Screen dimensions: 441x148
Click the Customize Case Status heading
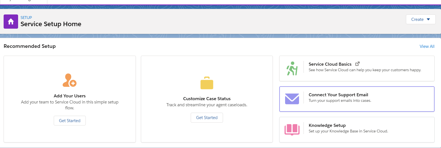click(207, 99)
